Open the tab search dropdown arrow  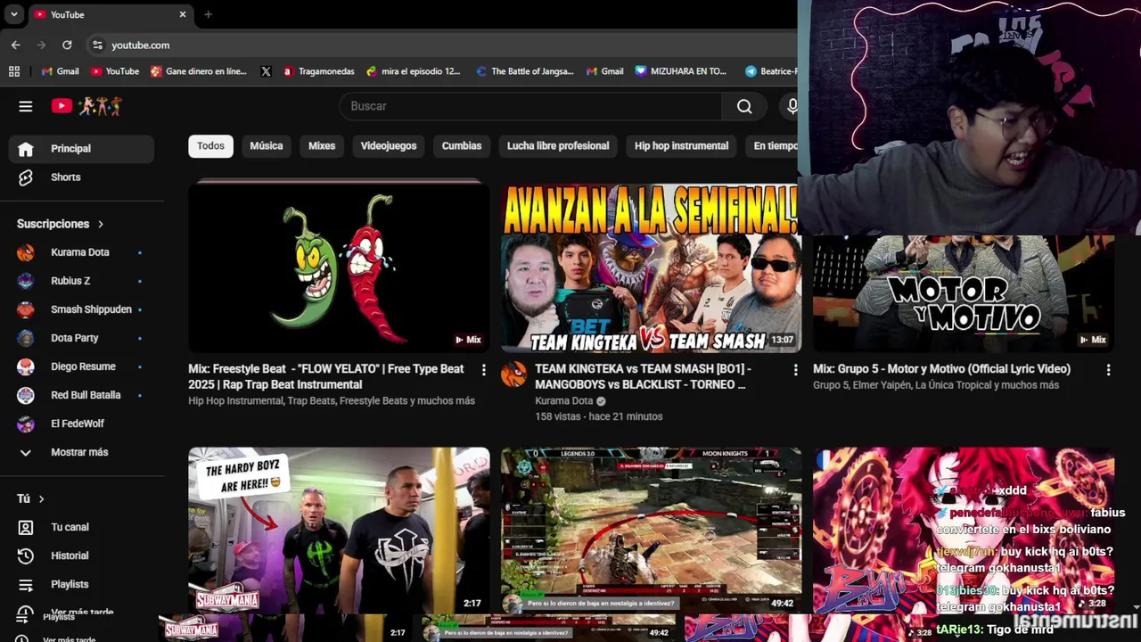click(x=13, y=14)
